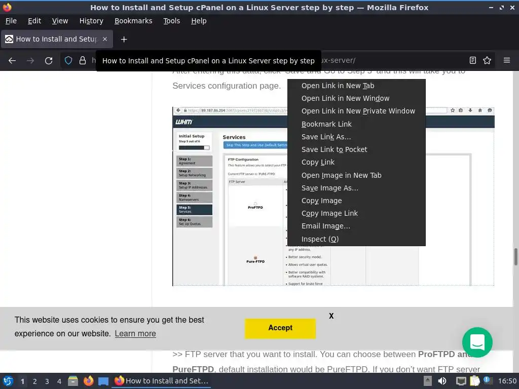This screenshot has width=519, height=389.
Task: Select Save Link to Pocket
Action: [356, 149]
